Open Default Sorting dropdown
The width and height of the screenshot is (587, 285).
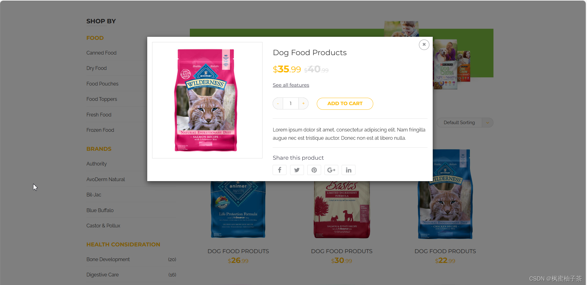pos(465,123)
